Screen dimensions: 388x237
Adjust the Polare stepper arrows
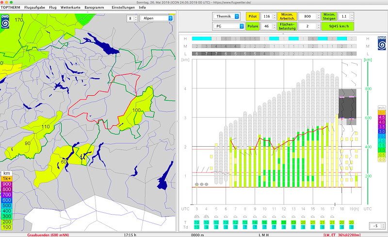coord(275,26)
